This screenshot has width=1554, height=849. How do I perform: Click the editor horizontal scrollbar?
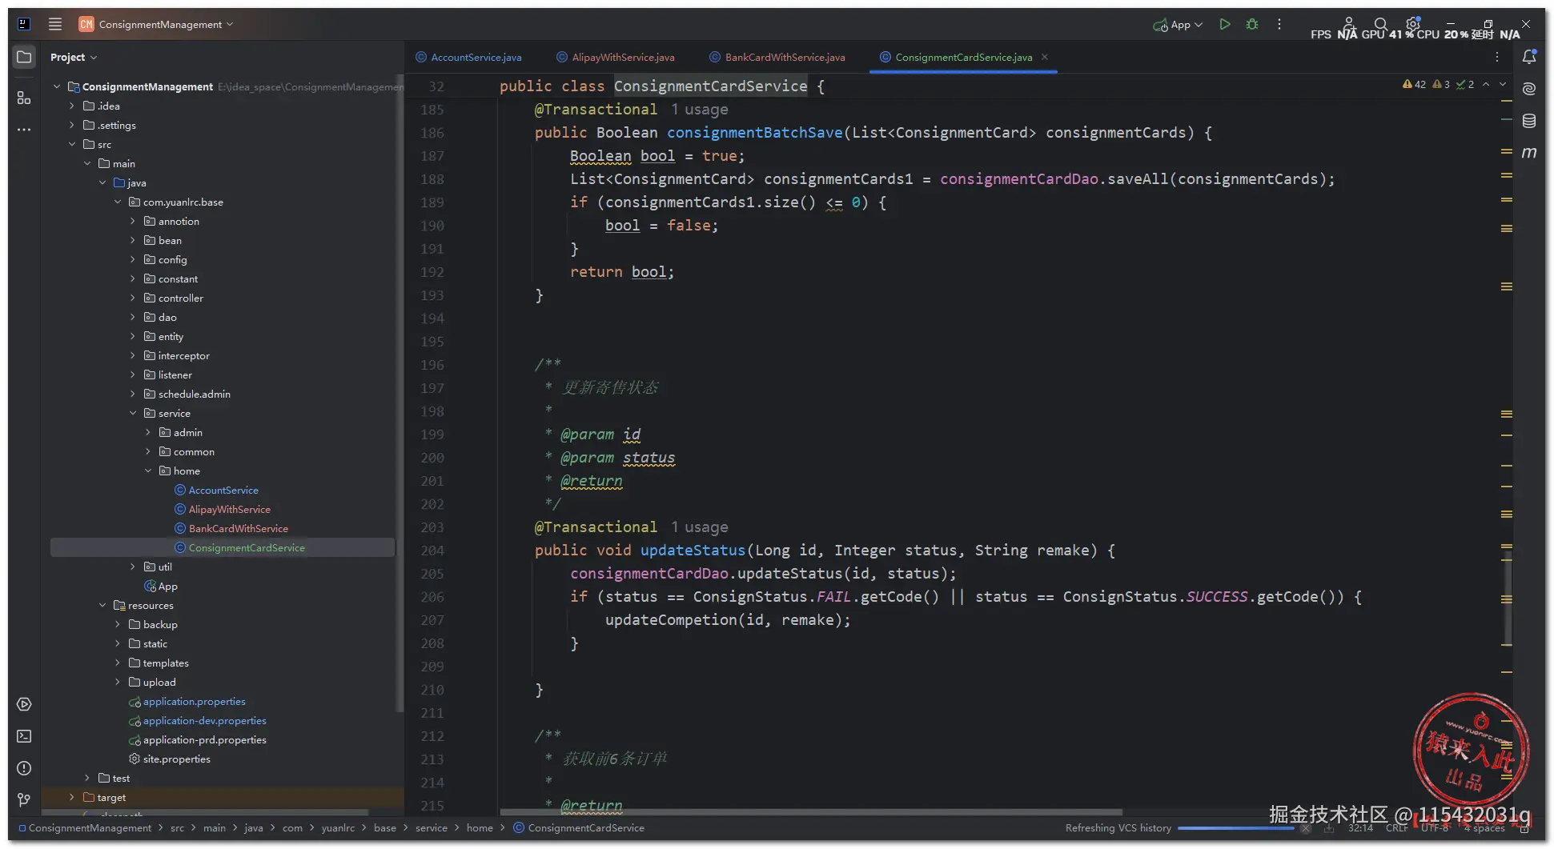pyautogui.click(x=810, y=811)
